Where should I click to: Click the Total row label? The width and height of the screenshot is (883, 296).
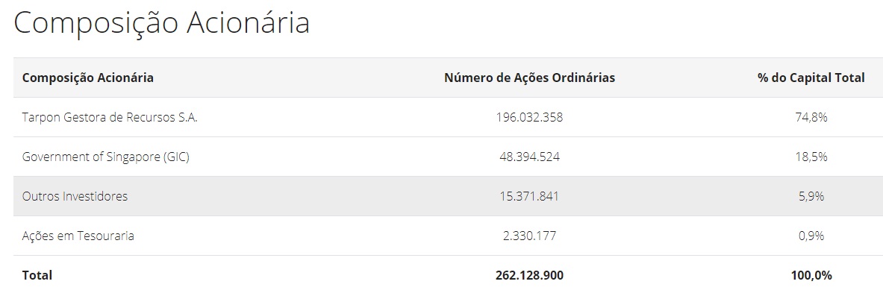tap(37, 275)
